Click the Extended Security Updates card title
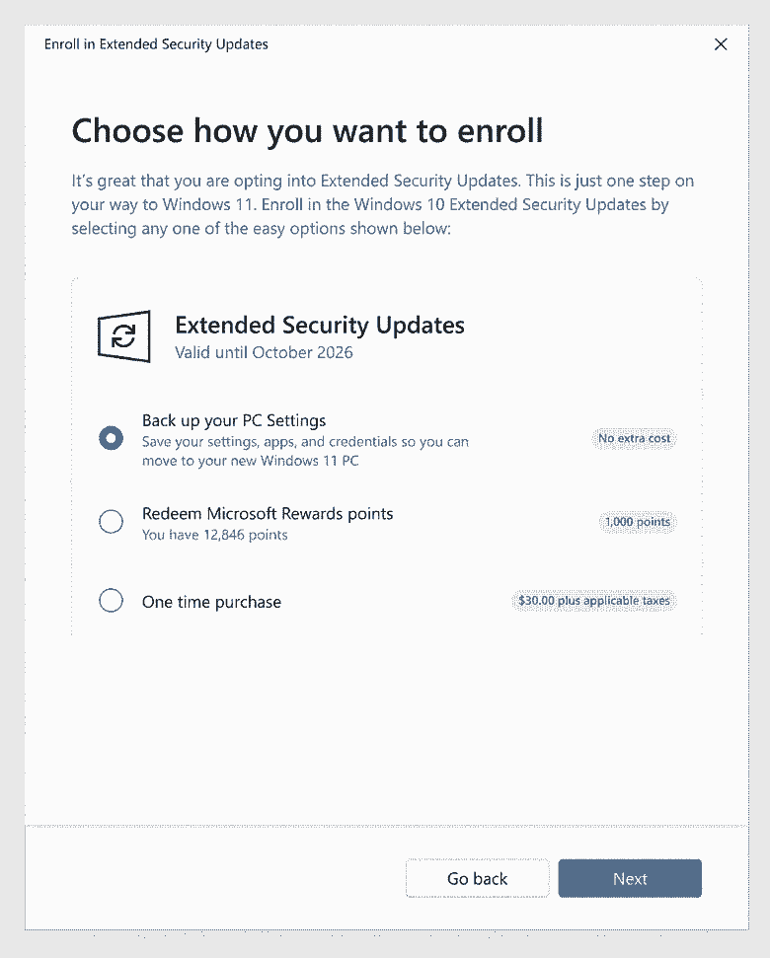770x958 pixels. (x=319, y=326)
